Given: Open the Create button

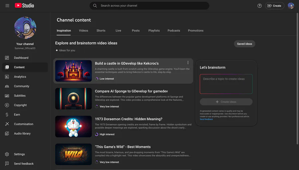Looking at the screenshot, I should pos(275,6).
